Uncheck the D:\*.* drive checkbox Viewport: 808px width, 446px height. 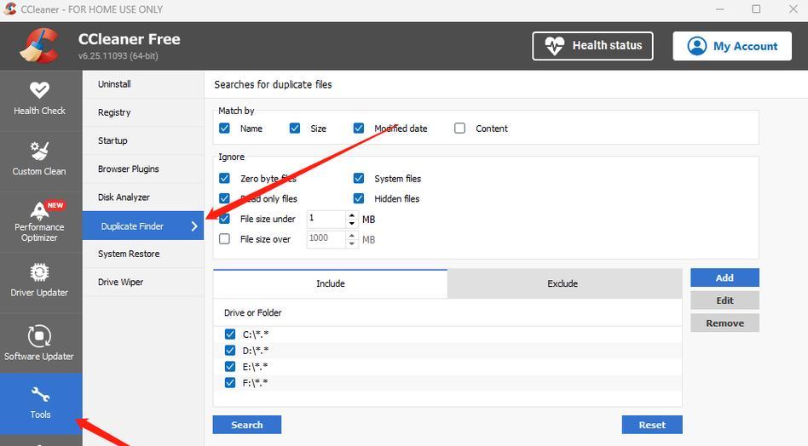click(x=230, y=351)
